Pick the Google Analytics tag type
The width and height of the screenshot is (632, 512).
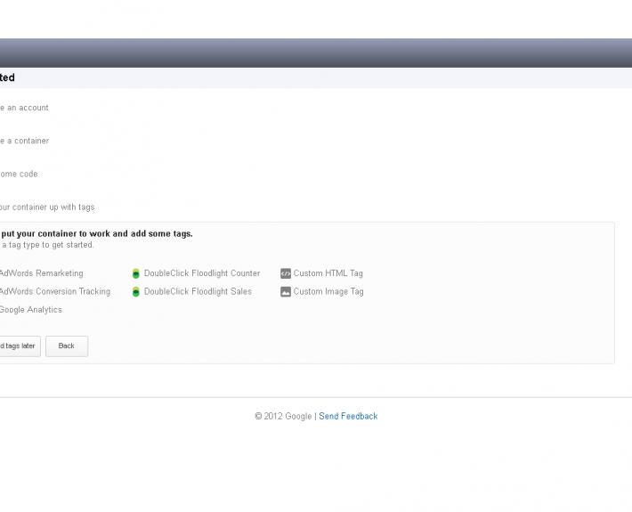pyautogui.click(x=30, y=310)
